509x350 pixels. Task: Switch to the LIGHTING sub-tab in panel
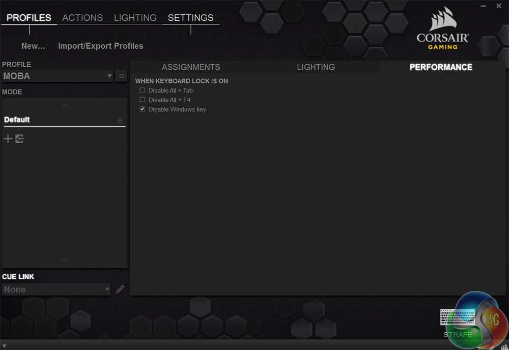[x=316, y=67]
